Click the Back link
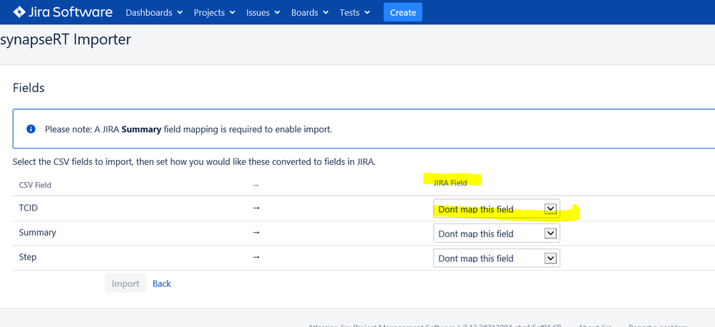This screenshot has width=715, height=327. point(162,283)
